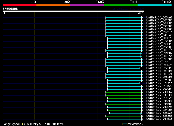Image resolution: width=174 pixels, height=126 pixels.
Task: Open the UniRef100_C5XFI6 hit label
Action: [159, 33]
